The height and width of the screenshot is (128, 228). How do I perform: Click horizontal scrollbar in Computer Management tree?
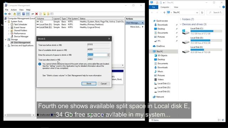point(19,115)
